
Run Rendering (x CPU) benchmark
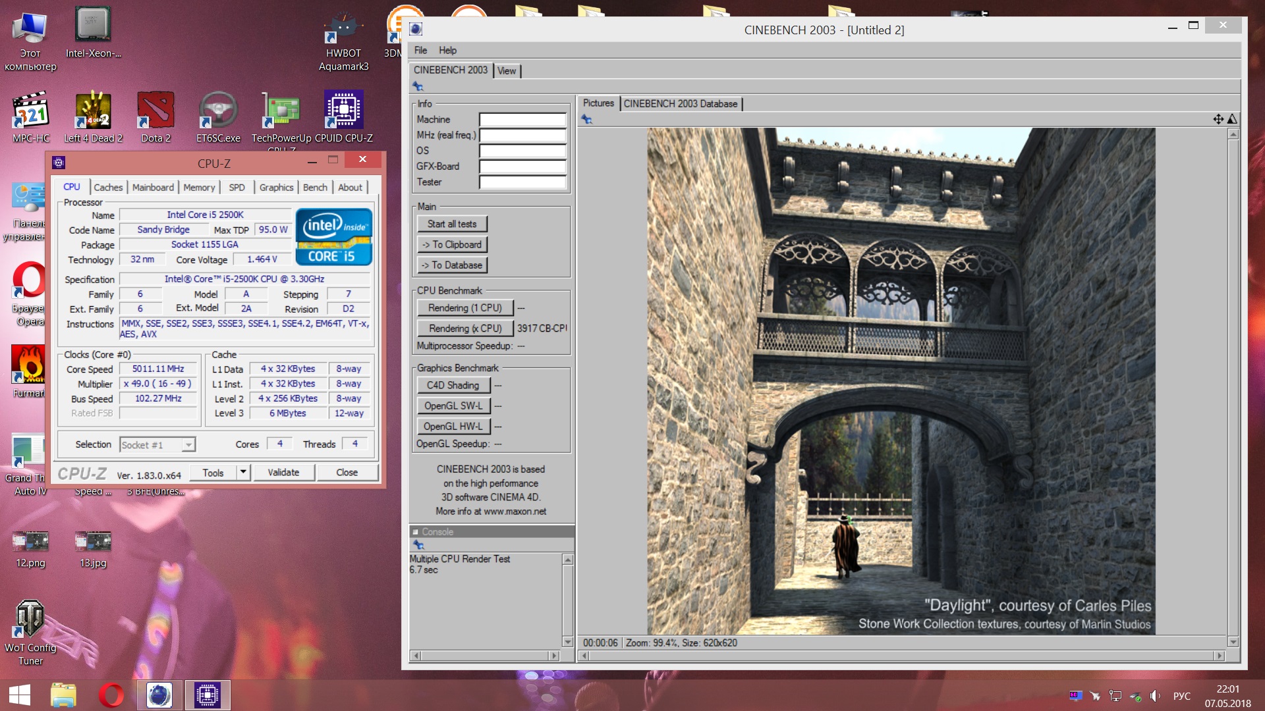464,328
